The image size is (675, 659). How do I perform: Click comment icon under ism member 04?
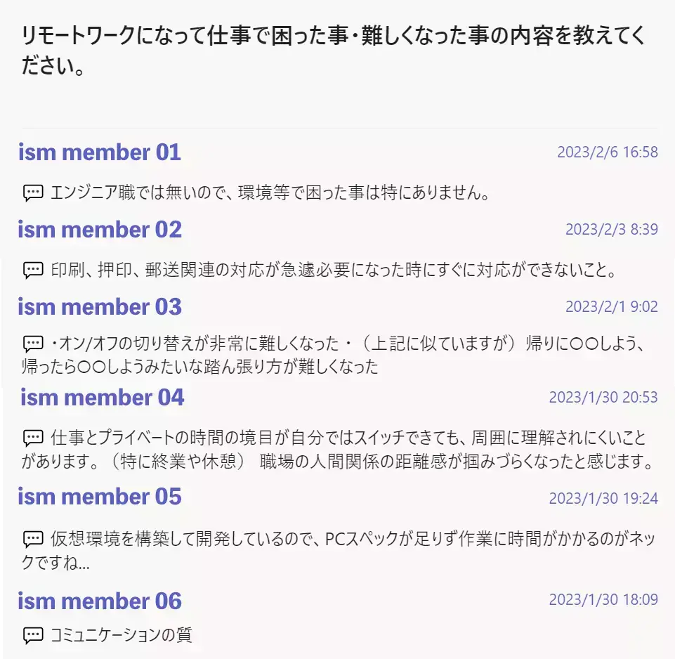coord(33,438)
